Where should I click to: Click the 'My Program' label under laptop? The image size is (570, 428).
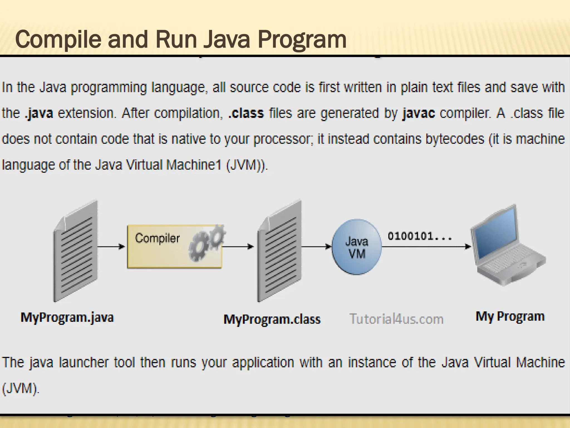pos(510,317)
